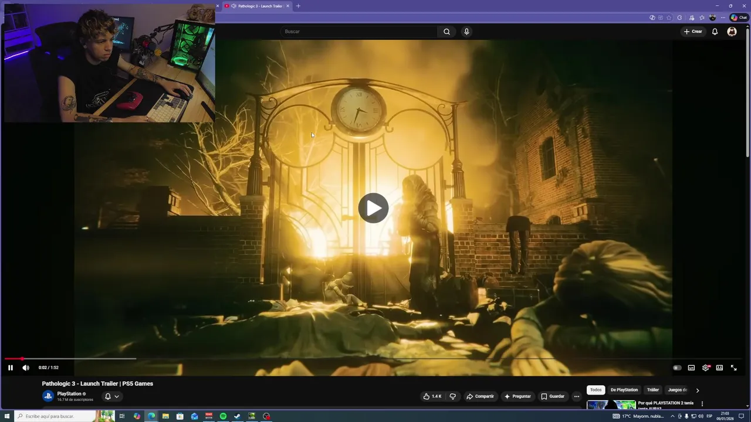Select the 'Tráiler' filter chip
This screenshot has width=751, height=422.
653,390
